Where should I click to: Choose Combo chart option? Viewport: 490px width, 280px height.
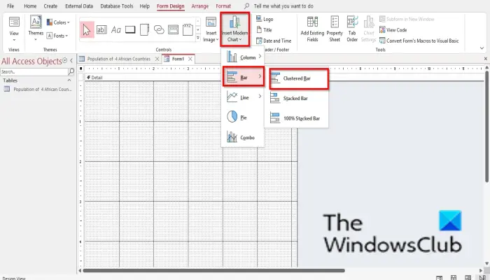(242, 137)
